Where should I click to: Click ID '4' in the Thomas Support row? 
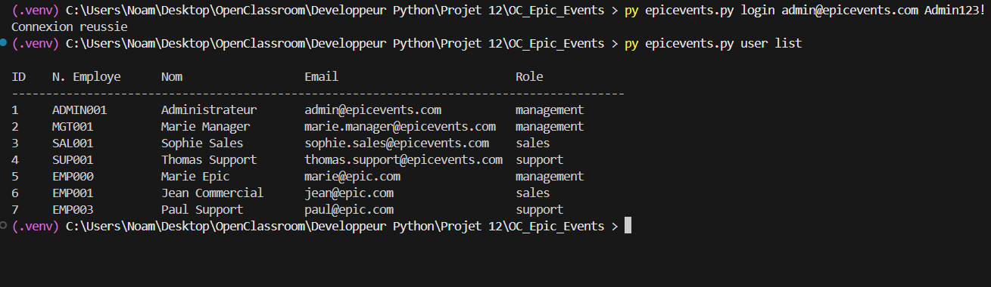pos(15,160)
